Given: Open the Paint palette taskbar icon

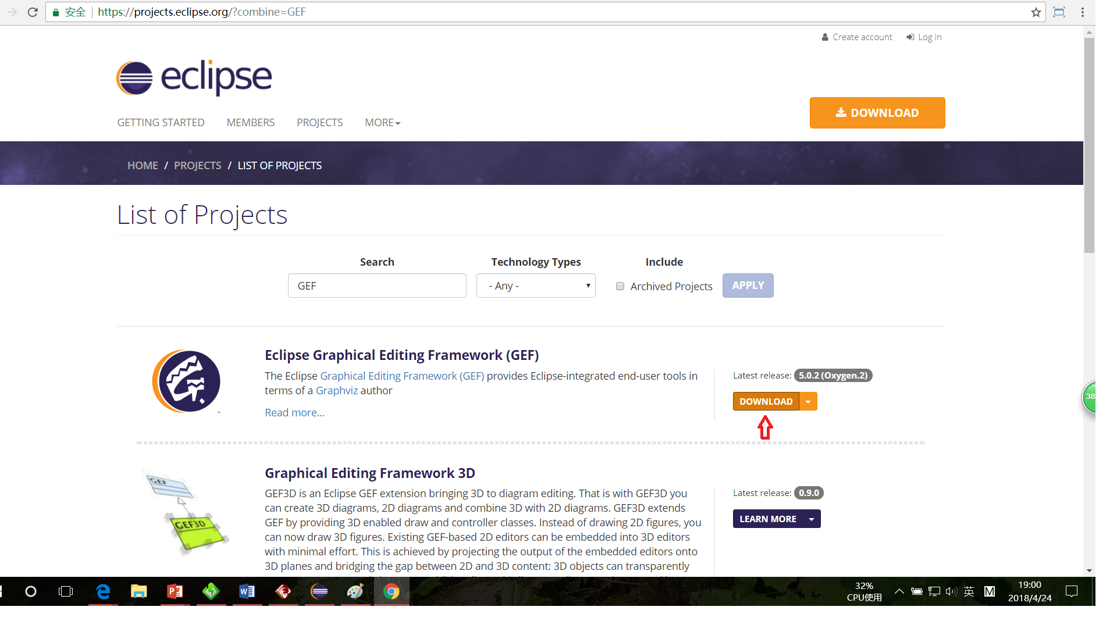Looking at the screenshot, I should [x=355, y=591].
